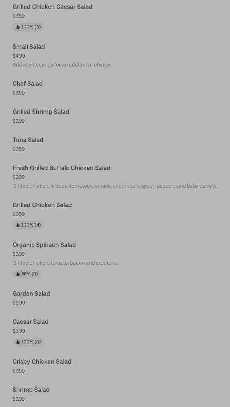Open the Caesar Salad item
Viewport: 230px width, 407px height.
click(30, 322)
